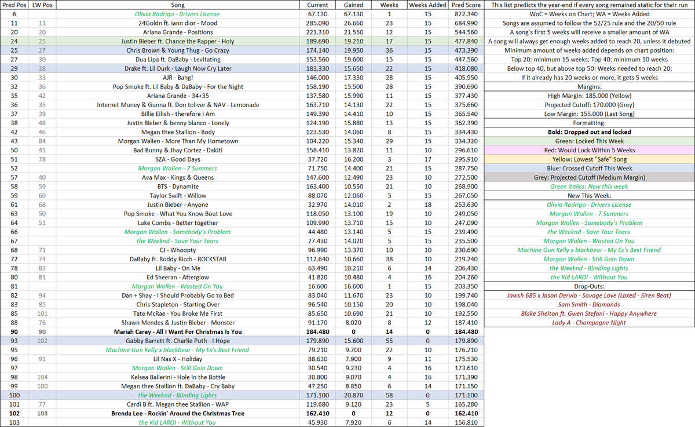Screen dimensions: 695x427
Task: Select "Sam Smith - Diamonds" drop-out entry
Action: tap(590, 304)
